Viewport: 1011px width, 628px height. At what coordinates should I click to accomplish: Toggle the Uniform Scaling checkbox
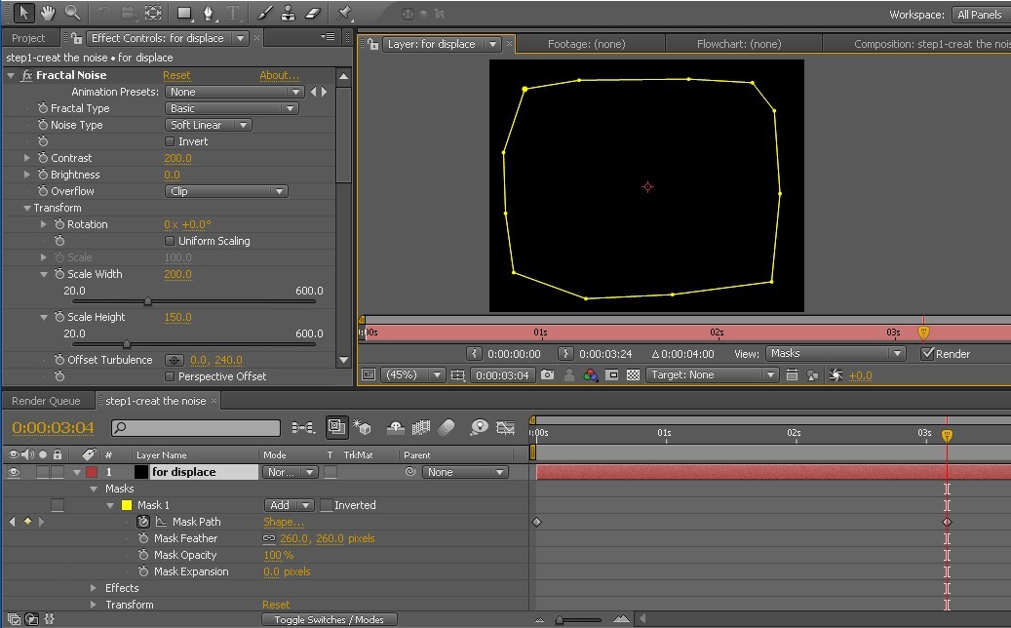pos(171,241)
